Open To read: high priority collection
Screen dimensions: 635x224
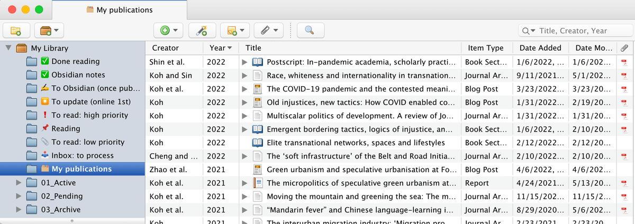tap(89, 115)
